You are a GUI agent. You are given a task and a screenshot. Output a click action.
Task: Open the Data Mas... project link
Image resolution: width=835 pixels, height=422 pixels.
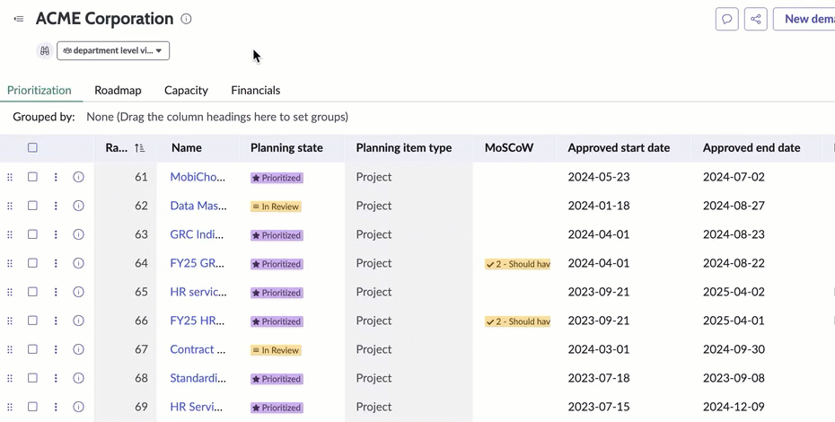click(x=198, y=206)
